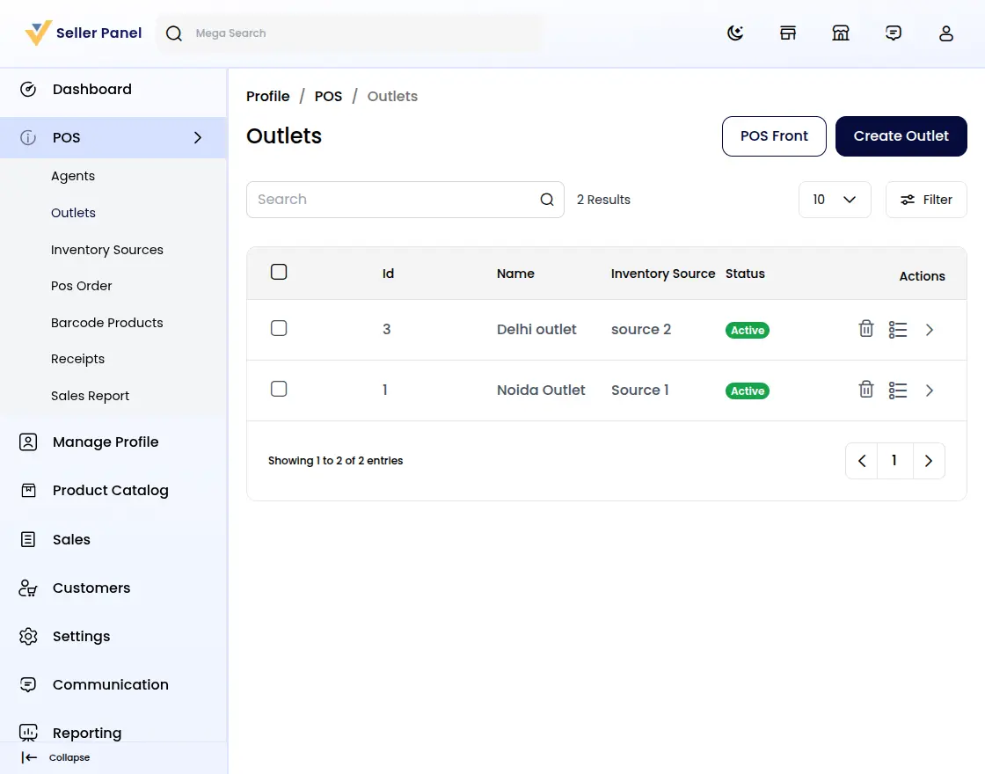Click the Source 1 cell

(x=639, y=391)
